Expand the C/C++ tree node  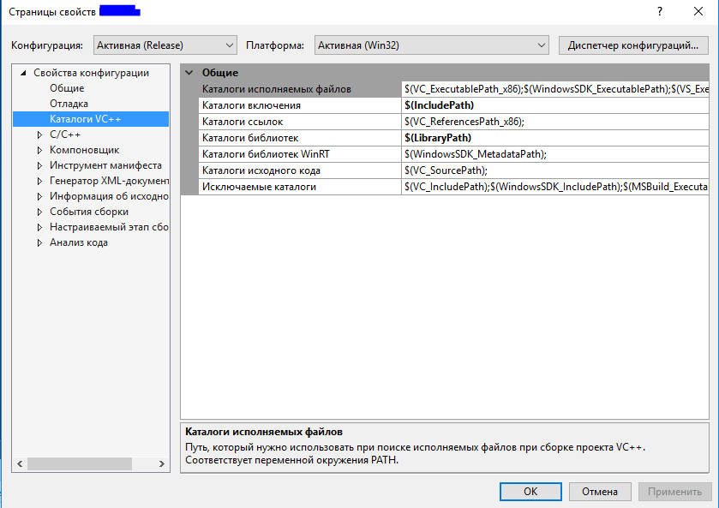[x=39, y=134]
